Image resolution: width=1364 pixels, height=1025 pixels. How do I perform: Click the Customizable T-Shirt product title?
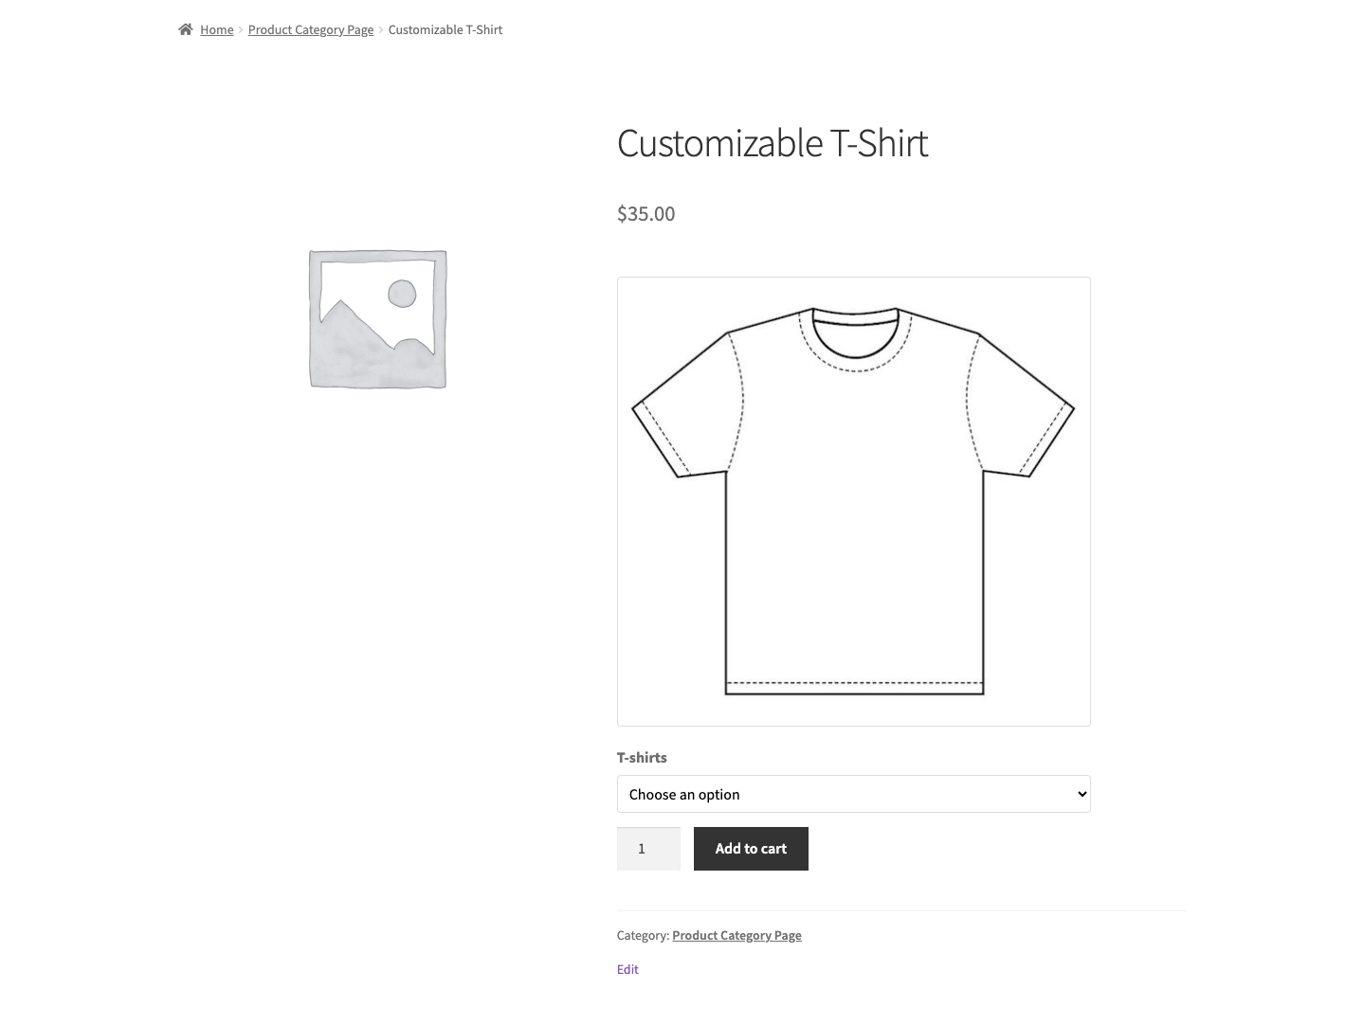point(772,143)
